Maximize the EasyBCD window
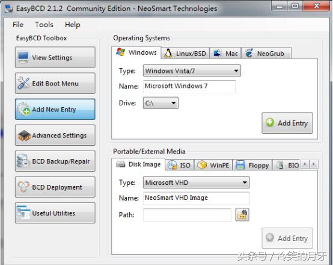333x265 pixels. pyautogui.click(x=295, y=7)
